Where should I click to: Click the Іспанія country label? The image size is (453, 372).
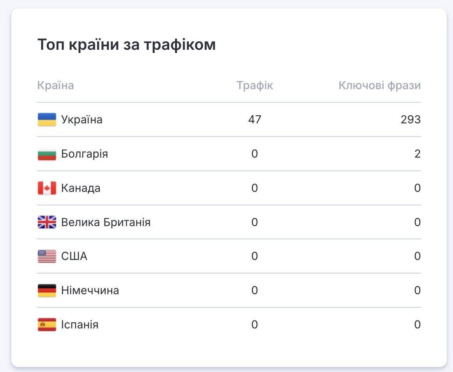tap(80, 325)
